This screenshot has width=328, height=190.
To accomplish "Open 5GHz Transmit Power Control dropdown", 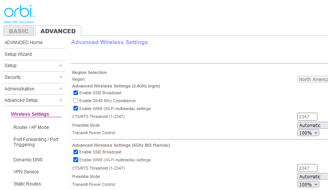I will tap(308, 184).
